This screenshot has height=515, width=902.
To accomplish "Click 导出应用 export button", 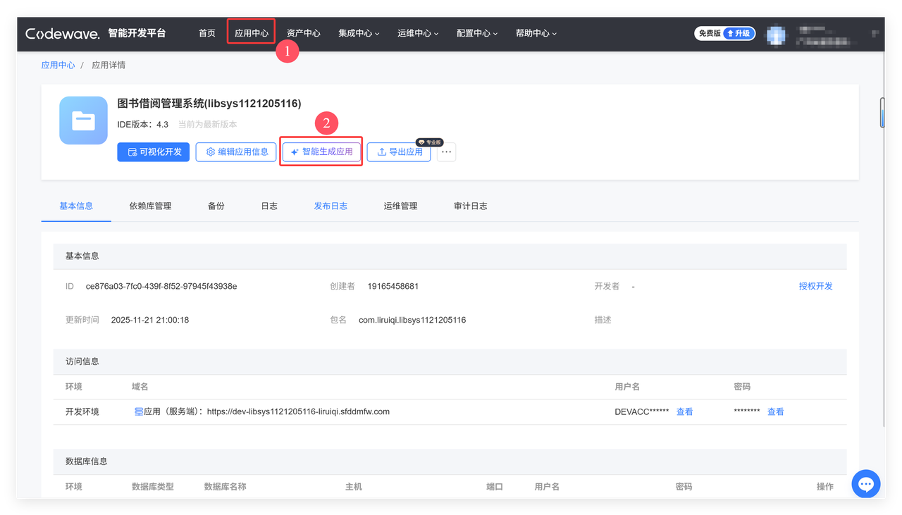I will click(x=399, y=151).
